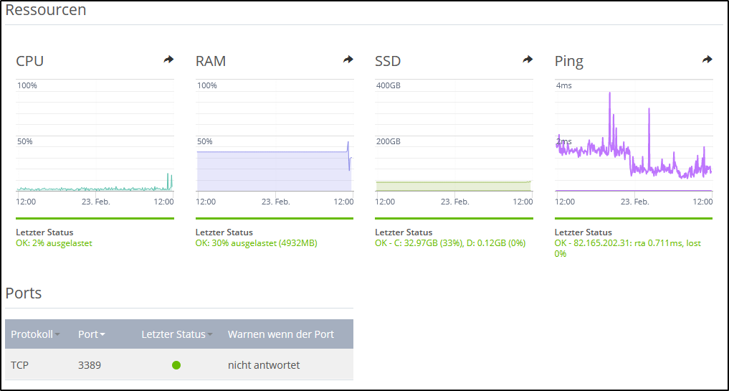Click the port number 3389 cell
The width and height of the screenshot is (729, 391).
(x=90, y=365)
